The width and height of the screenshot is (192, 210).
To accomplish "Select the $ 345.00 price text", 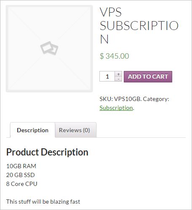I will [x=114, y=56].
